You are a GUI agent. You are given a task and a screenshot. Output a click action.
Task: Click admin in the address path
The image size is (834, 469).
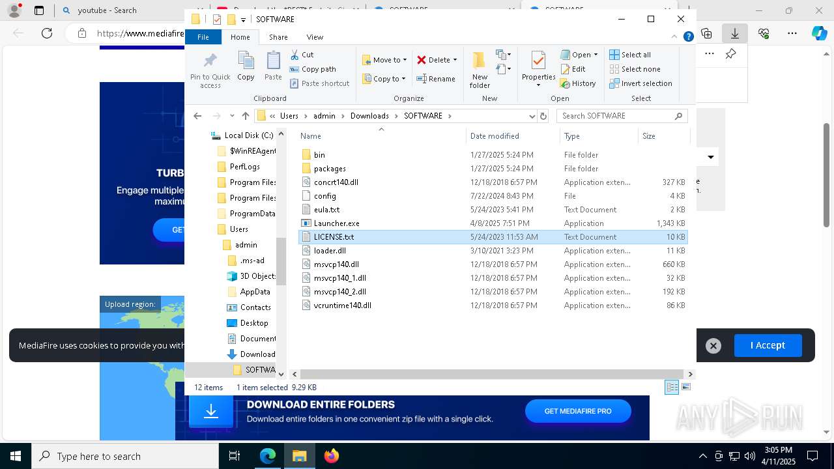coord(324,116)
